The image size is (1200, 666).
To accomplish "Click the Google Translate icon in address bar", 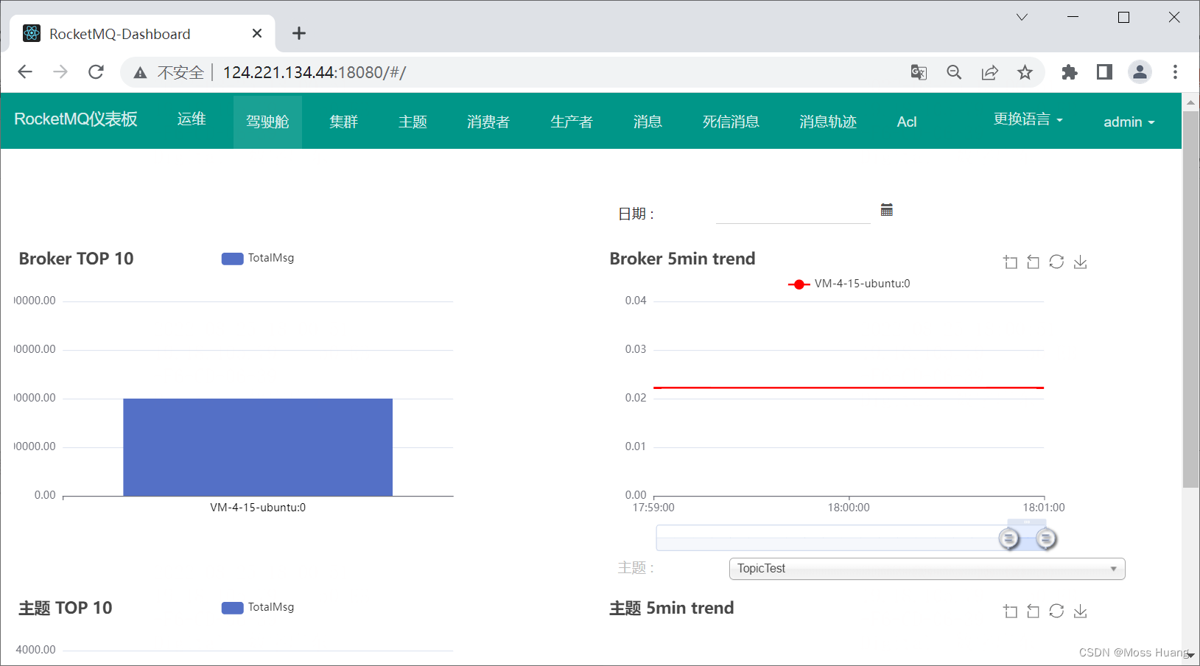I will 919,72.
